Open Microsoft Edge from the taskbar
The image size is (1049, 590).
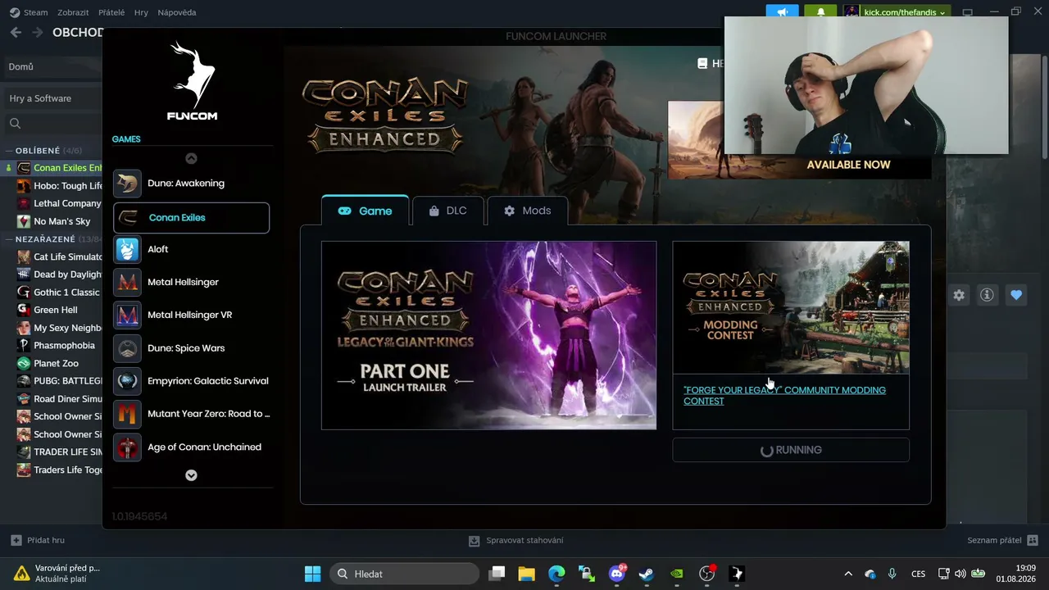[556, 574]
